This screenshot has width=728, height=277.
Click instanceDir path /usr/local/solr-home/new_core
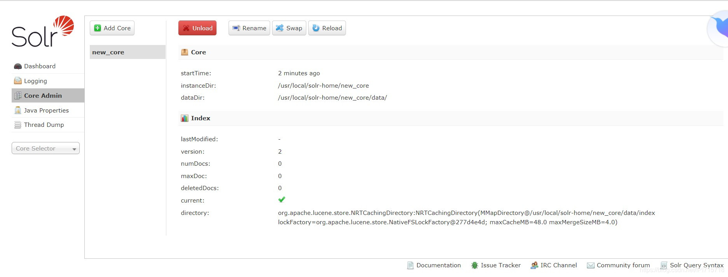pyautogui.click(x=323, y=86)
